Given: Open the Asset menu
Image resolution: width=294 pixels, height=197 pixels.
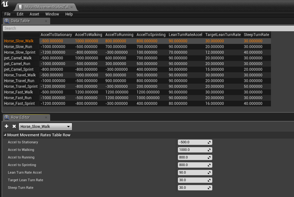Looking at the screenshot, I should pyautogui.click(x=34, y=14).
